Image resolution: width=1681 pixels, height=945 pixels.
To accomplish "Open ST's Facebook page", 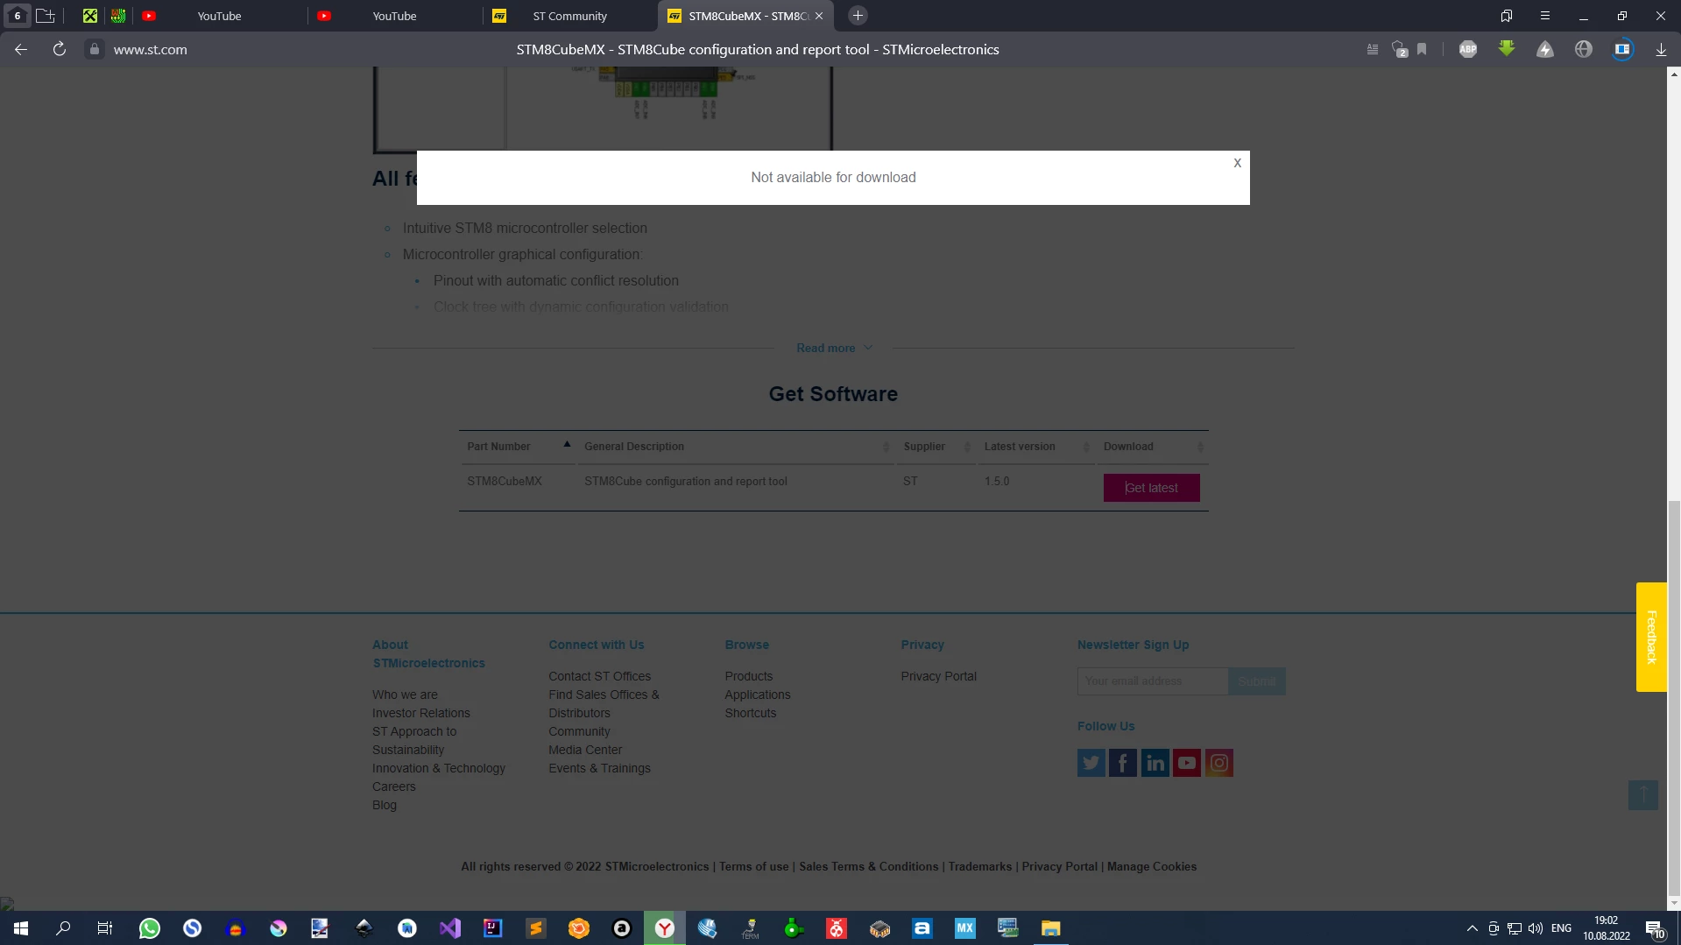I will point(1123,763).
